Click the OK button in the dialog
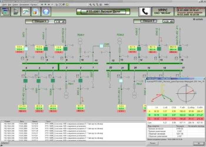206x147 pixels. [x=199, y=143]
